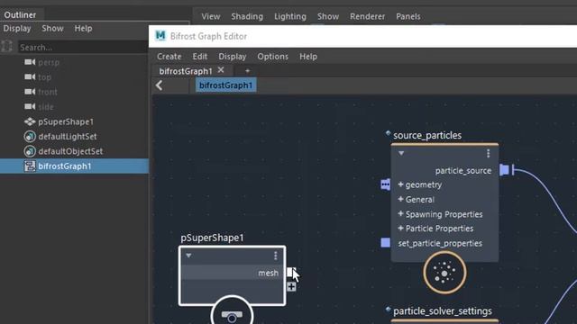Click the plus add-port button under mesh port
The width and height of the screenshot is (577, 324).
click(x=291, y=286)
